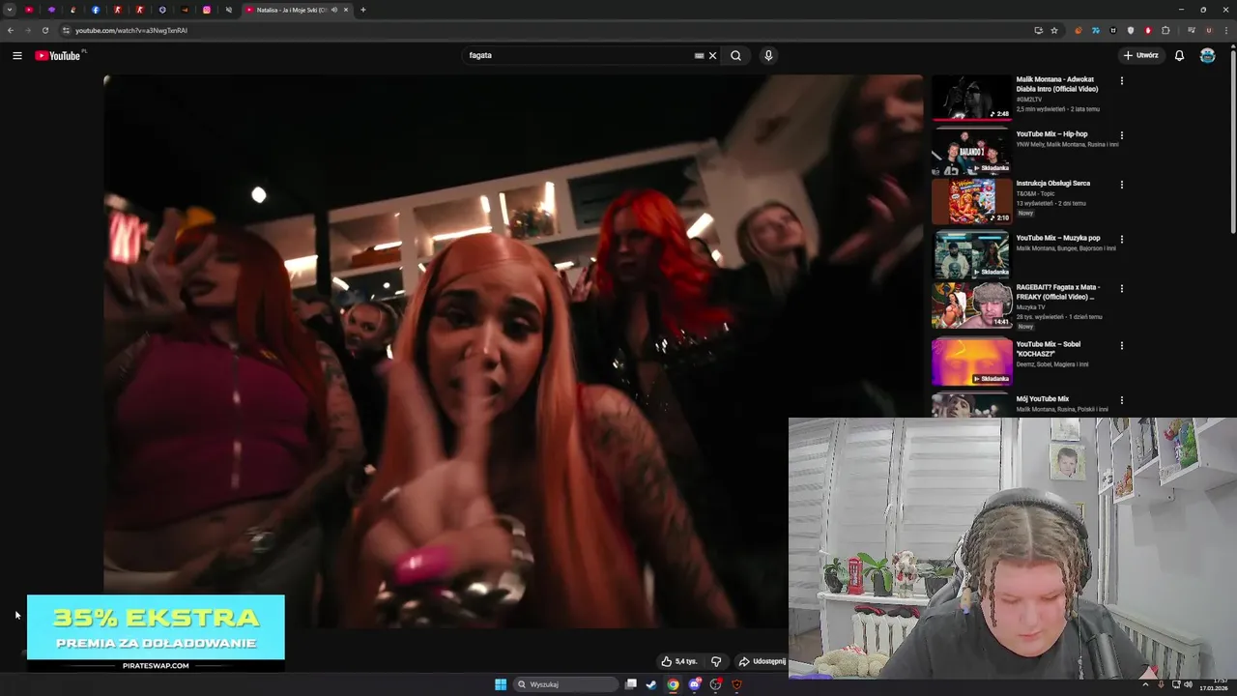1237x696 pixels.
Task: Switch to the purple diamond icon tab
Action: [x=51, y=10]
